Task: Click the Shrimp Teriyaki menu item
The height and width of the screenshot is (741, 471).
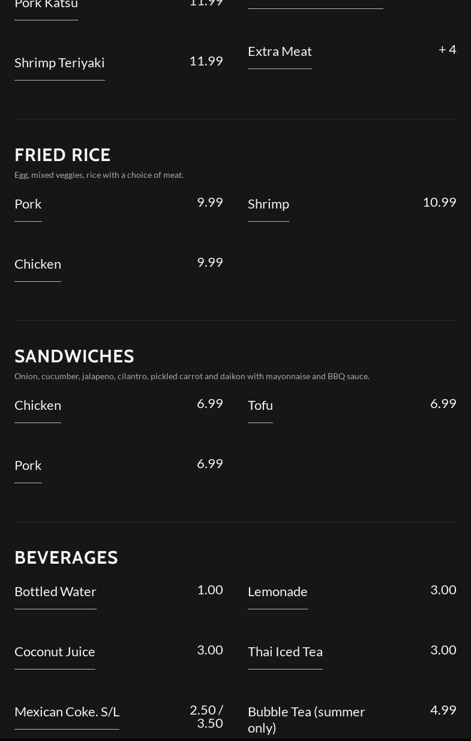Action: pyautogui.click(x=59, y=63)
